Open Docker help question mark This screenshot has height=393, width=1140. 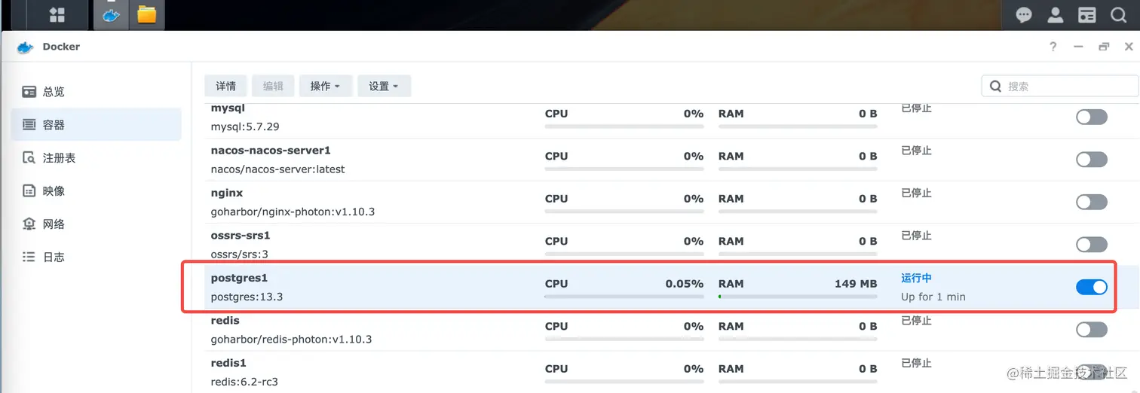coord(1053,47)
